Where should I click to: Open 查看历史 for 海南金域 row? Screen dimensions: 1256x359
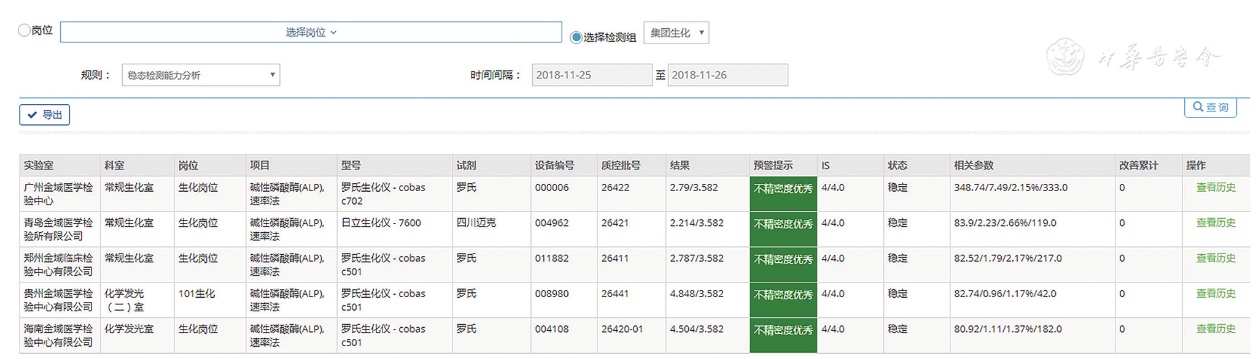(x=1215, y=330)
